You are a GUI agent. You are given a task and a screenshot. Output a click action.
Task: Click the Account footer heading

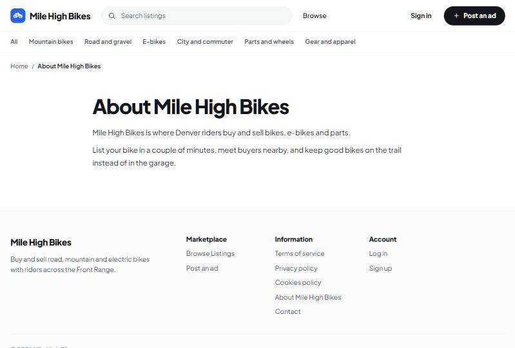click(383, 239)
